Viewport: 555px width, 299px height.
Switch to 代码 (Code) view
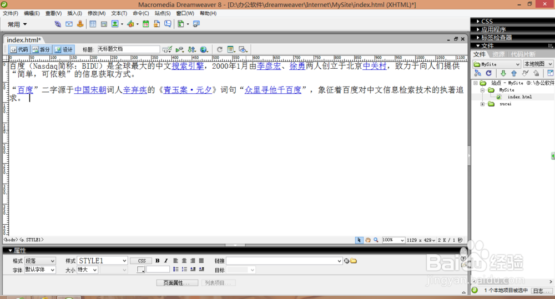click(19, 49)
